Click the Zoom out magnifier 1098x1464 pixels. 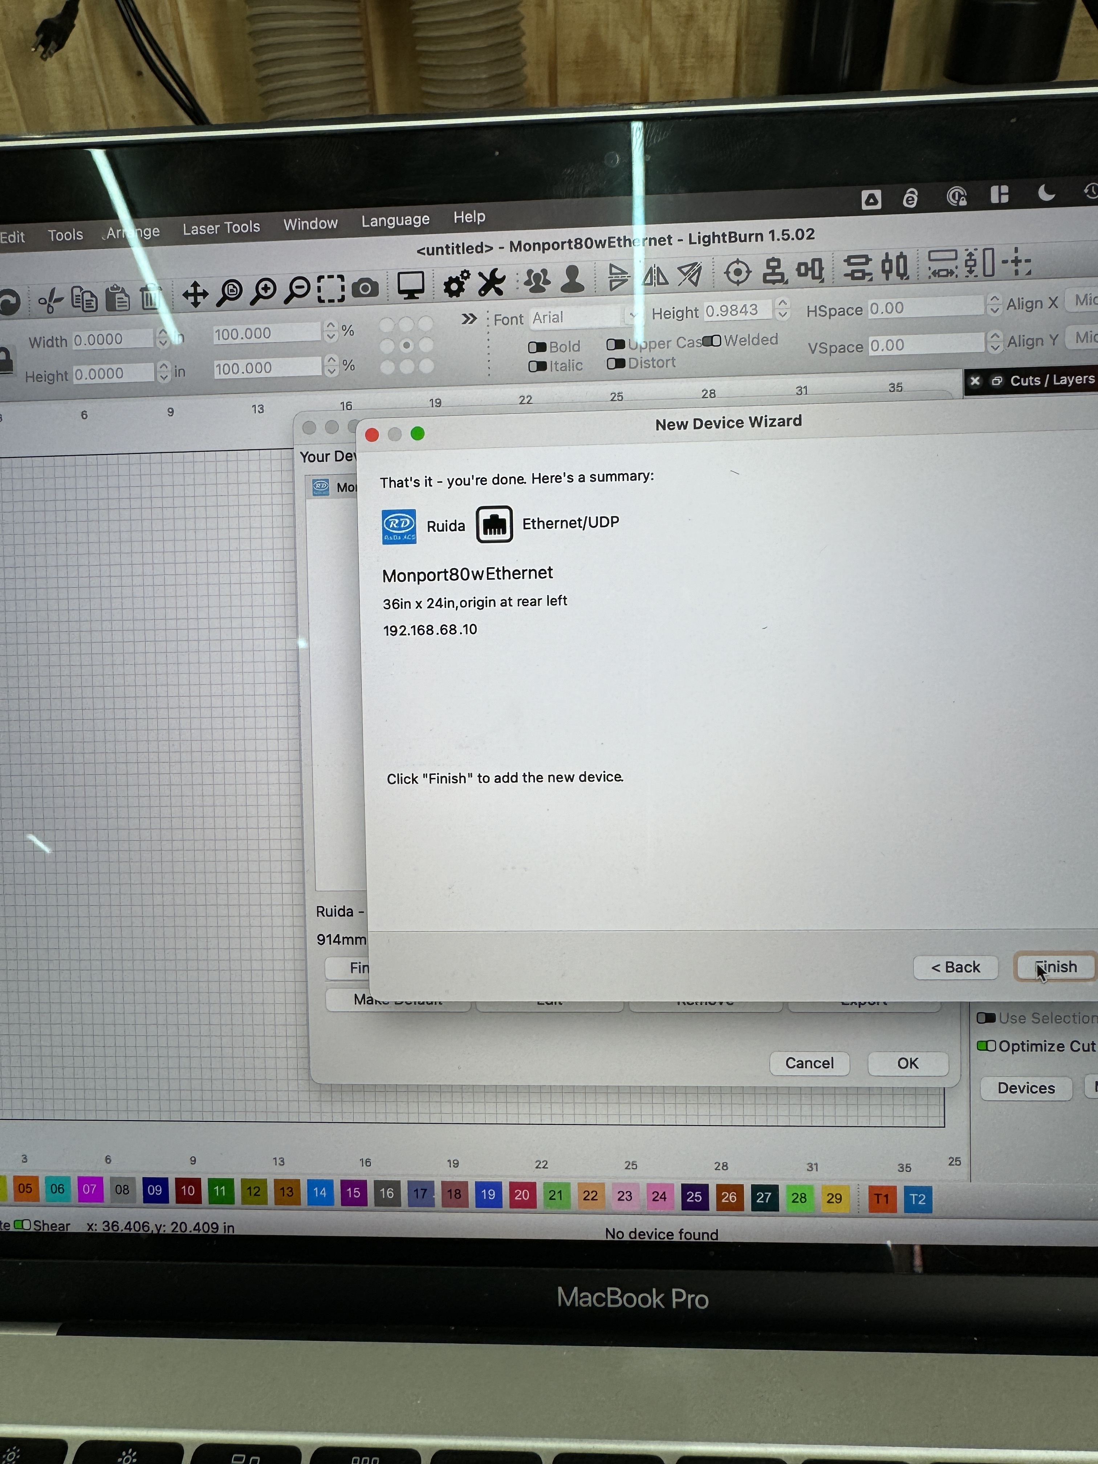click(x=297, y=290)
